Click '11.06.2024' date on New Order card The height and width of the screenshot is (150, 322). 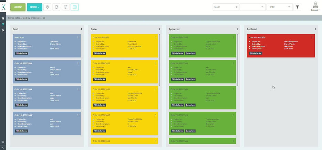(x=54, y=49)
